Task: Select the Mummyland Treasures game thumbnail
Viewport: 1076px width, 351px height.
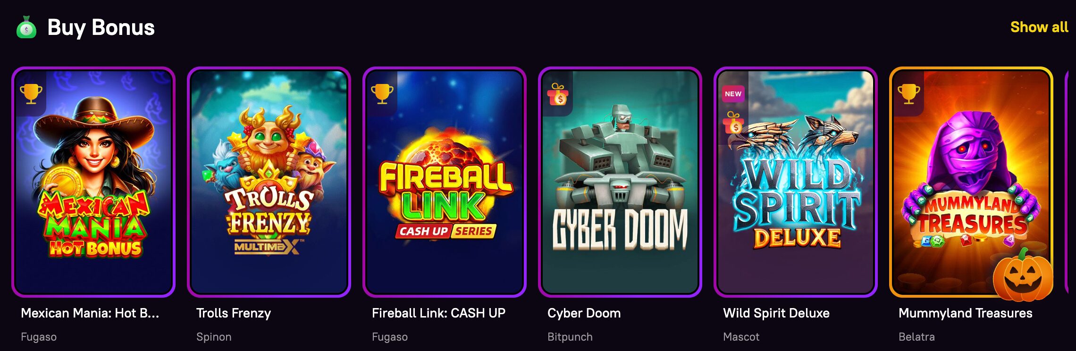Action: click(971, 182)
